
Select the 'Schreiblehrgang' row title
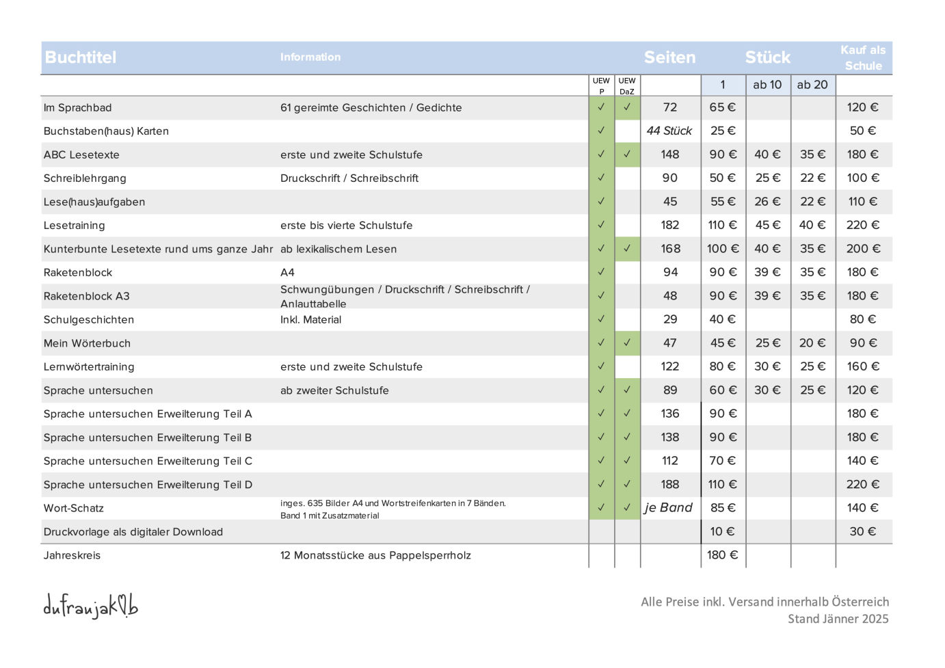[85, 178]
